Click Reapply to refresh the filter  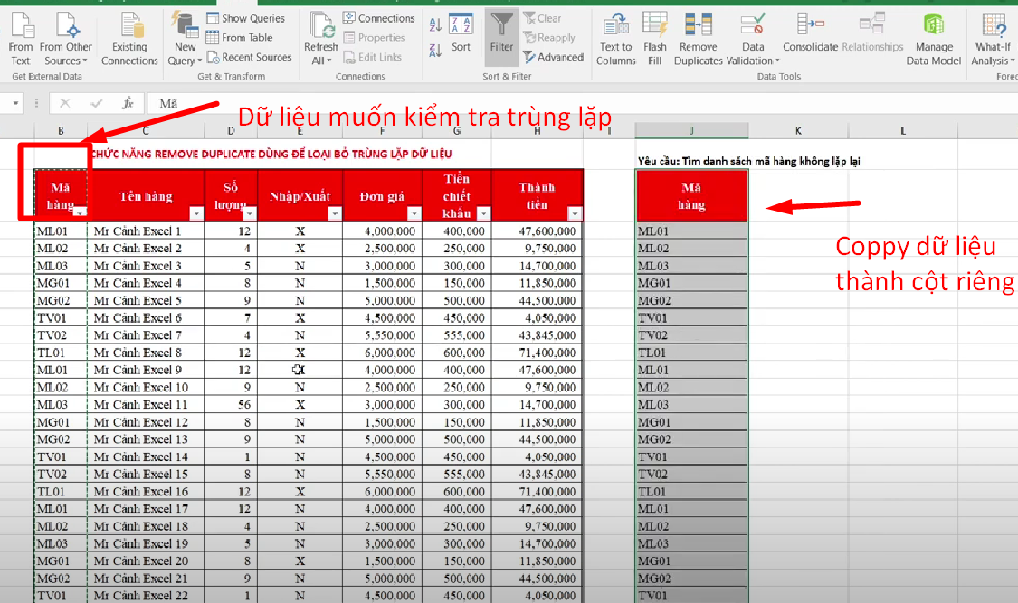(551, 38)
